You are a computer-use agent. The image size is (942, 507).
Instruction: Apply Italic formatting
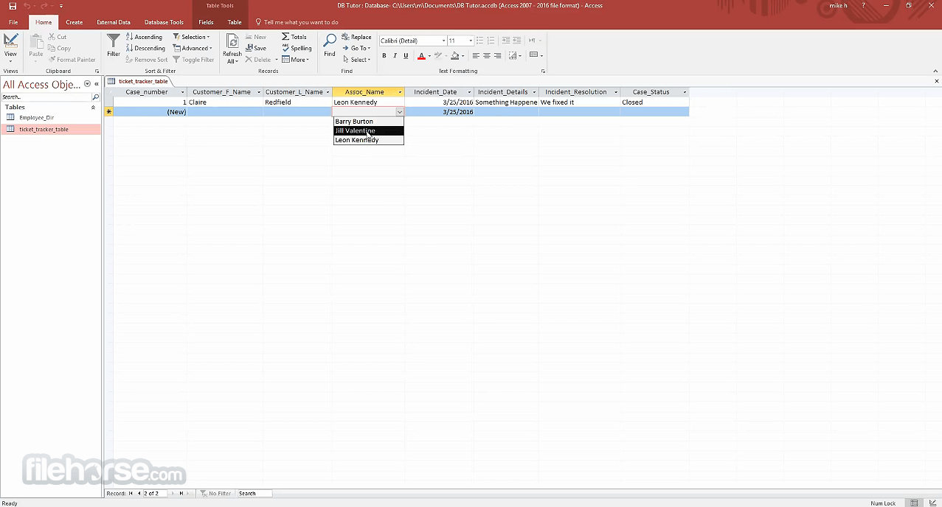[x=395, y=55]
